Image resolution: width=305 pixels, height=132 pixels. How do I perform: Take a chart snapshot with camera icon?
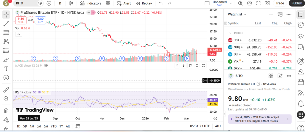267,3
